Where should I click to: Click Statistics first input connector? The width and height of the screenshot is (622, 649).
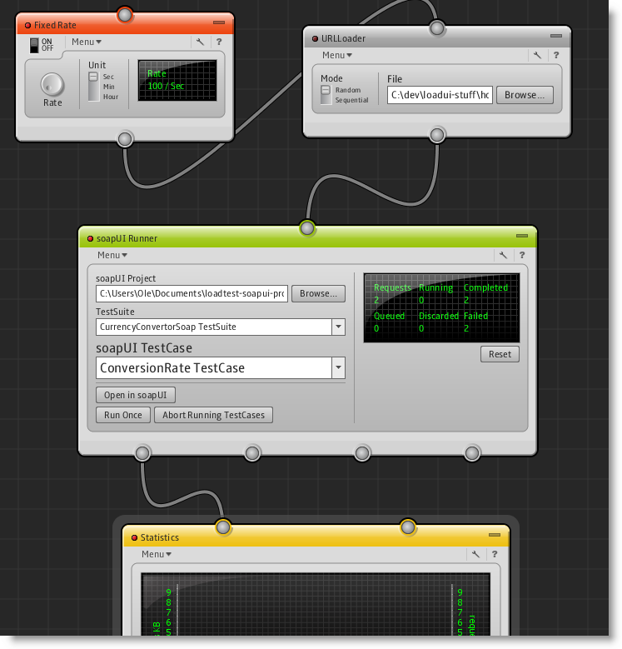(x=223, y=527)
